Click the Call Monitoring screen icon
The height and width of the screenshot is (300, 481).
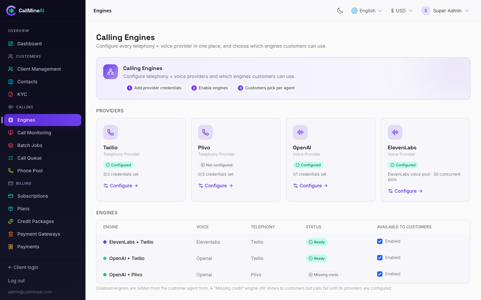pyautogui.click(x=11, y=133)
